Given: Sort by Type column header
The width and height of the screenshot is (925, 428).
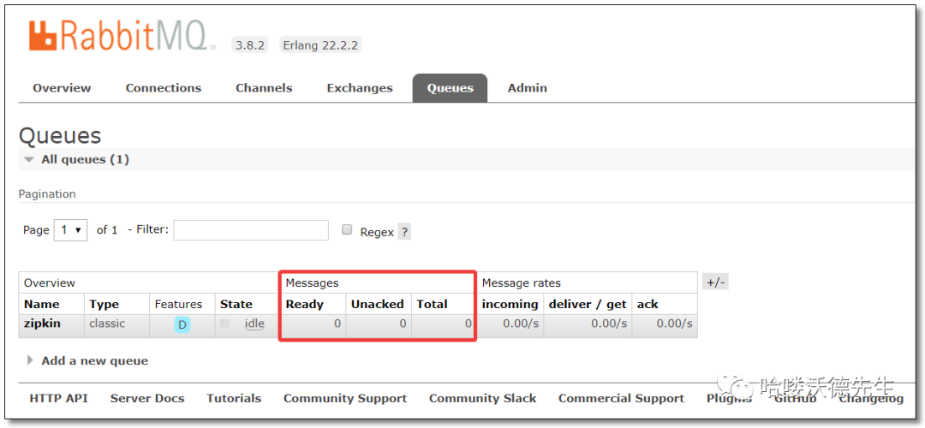Looking at the screenshot, I should coord(104,304).
